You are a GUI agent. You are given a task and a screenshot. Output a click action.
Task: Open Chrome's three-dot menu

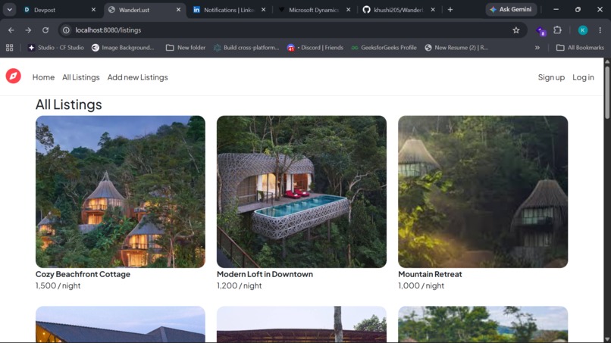point(600,30)
